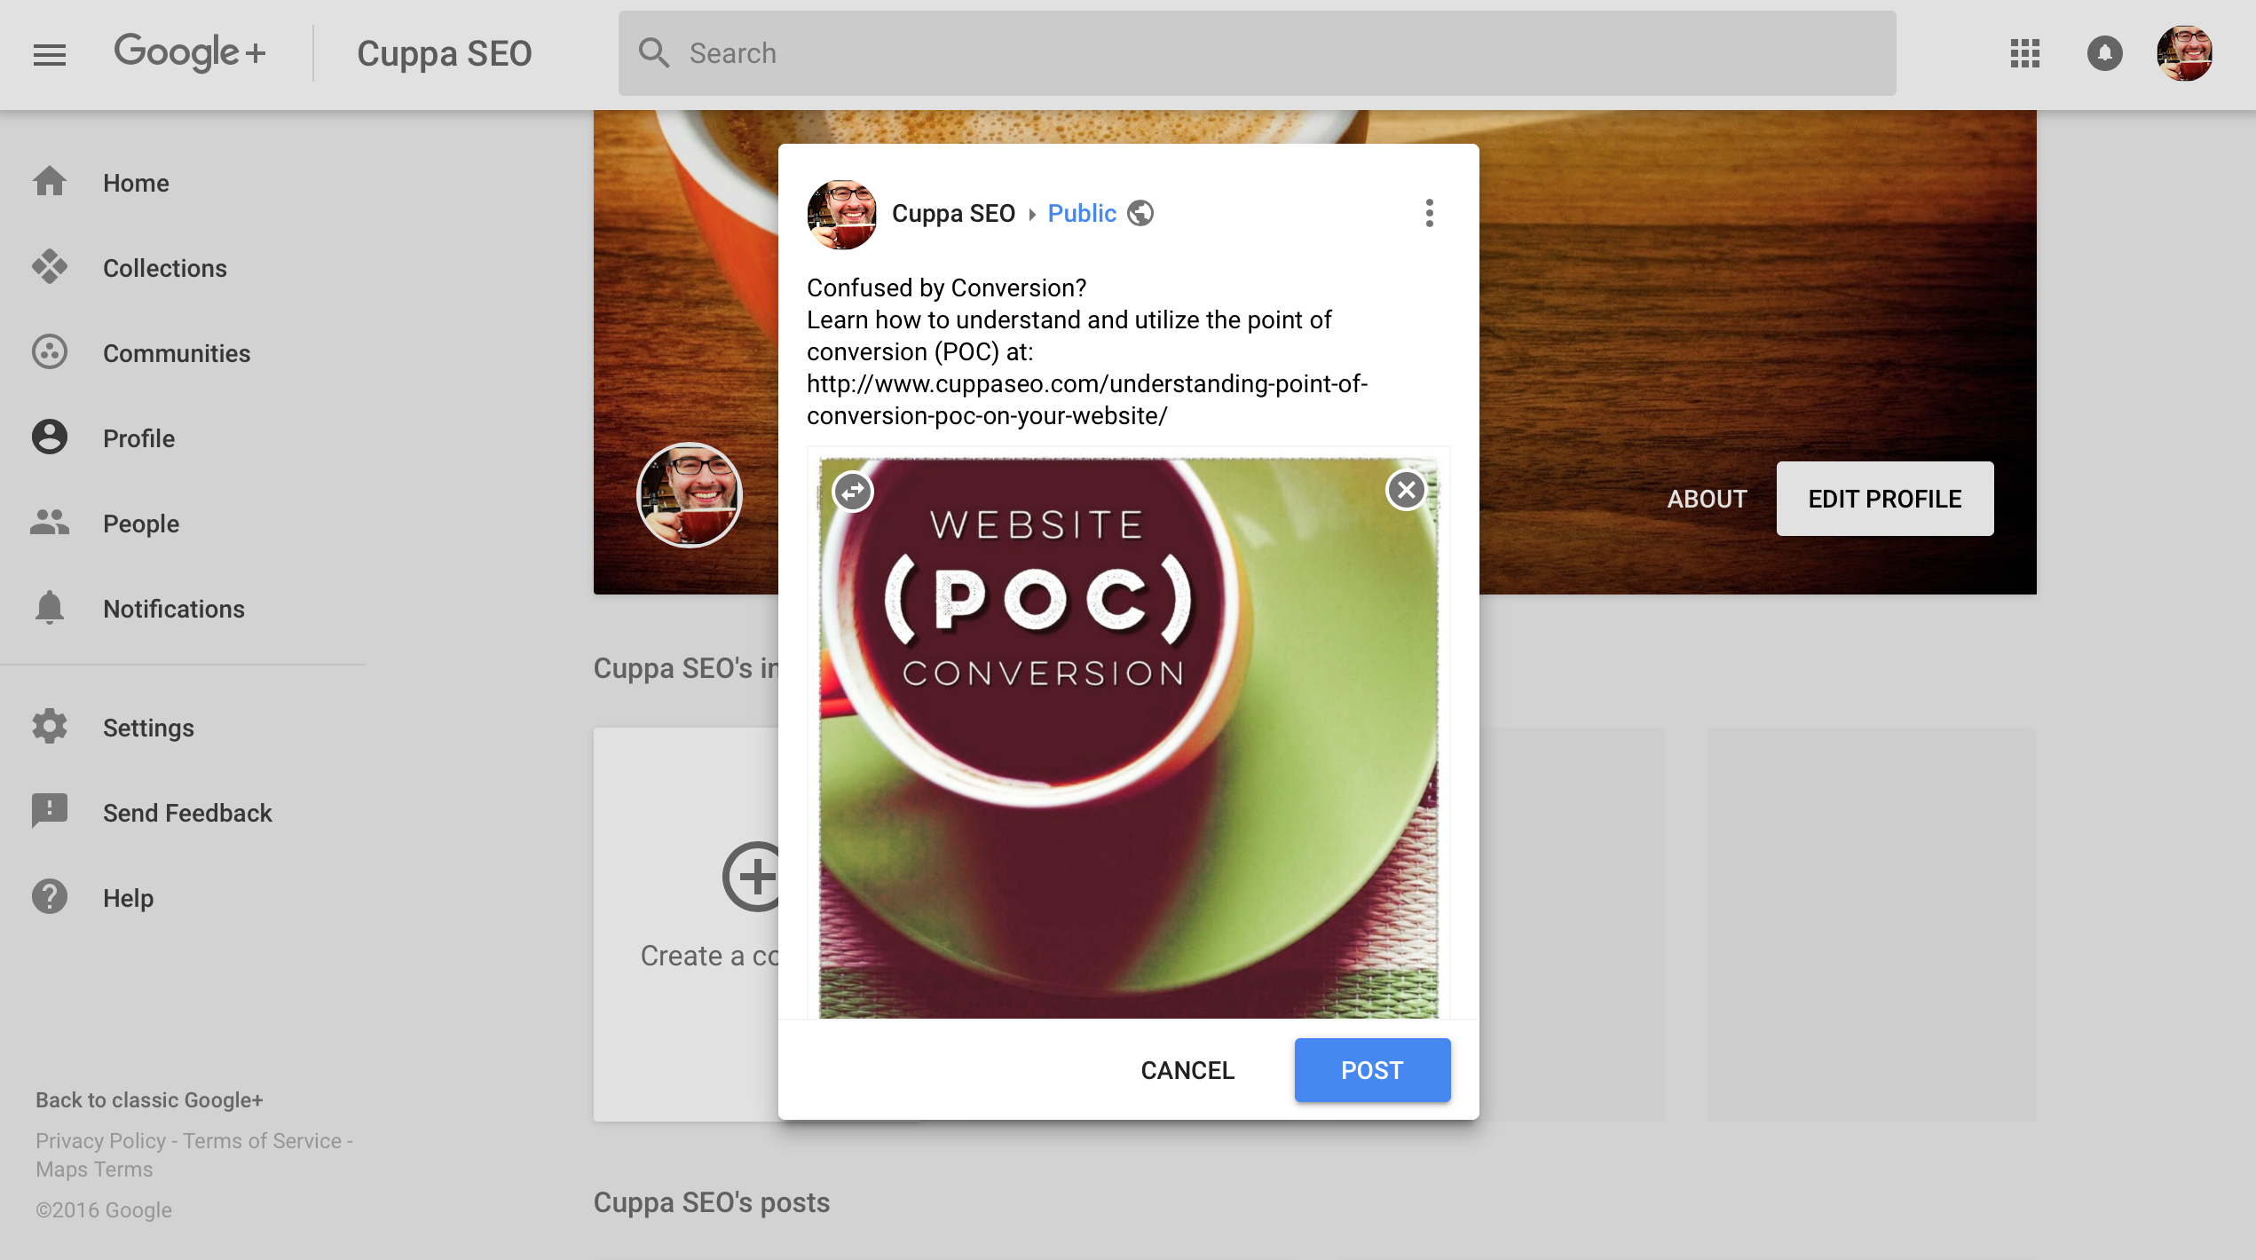Open People in the sidebar

[141, 524]
